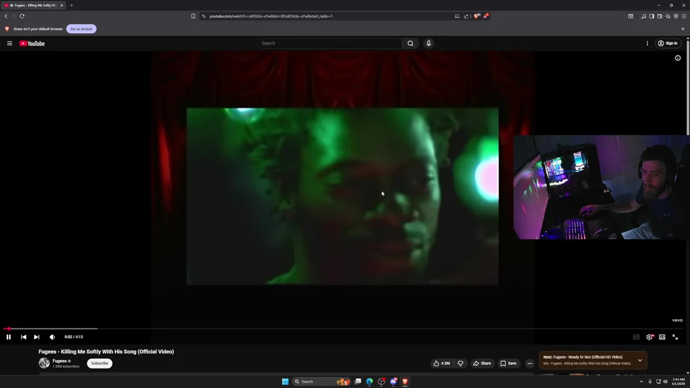This screenshot has height=388, width=690.
Task: Click the Windows taskbar search box
Action: (321, 382)
